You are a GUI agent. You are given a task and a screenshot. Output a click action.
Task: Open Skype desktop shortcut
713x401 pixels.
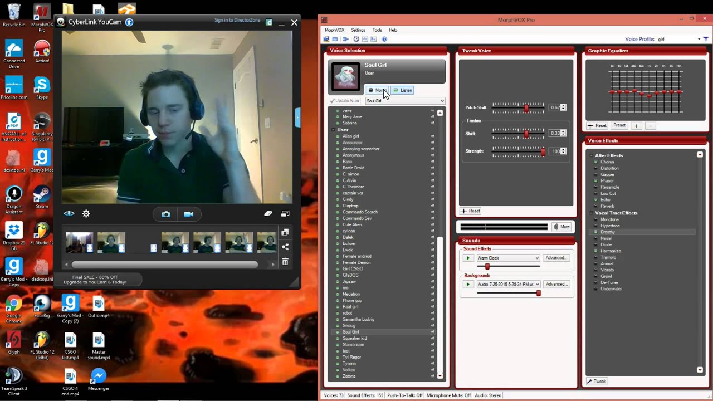tap(42, 88)
